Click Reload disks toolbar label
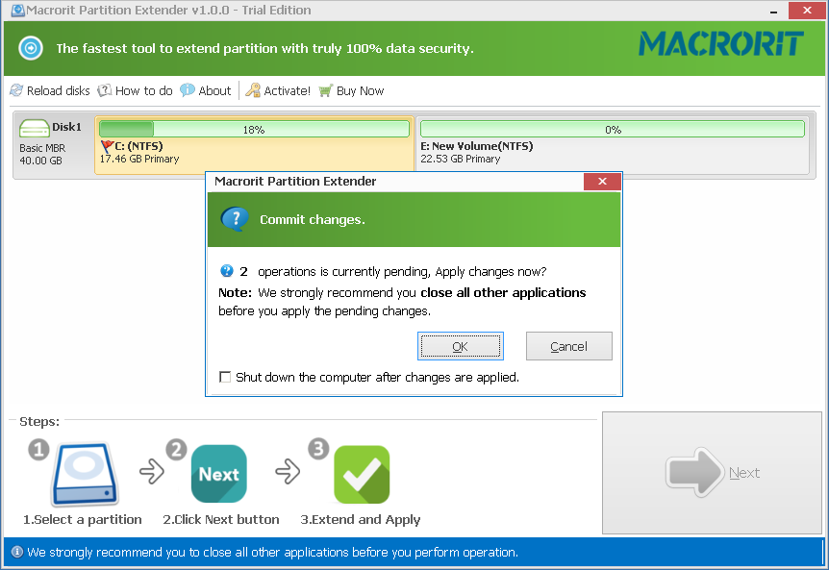The image size is (829, 570). tap(58, 91)
